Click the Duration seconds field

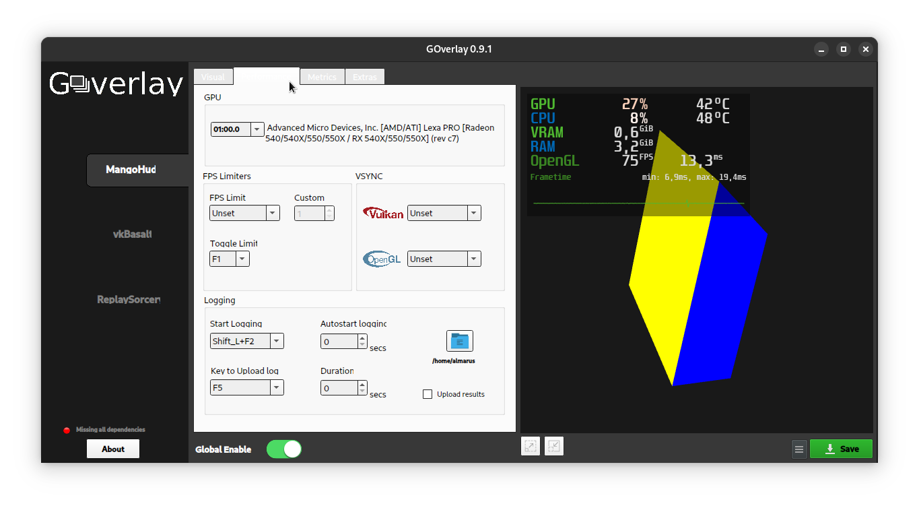point(339,388)
